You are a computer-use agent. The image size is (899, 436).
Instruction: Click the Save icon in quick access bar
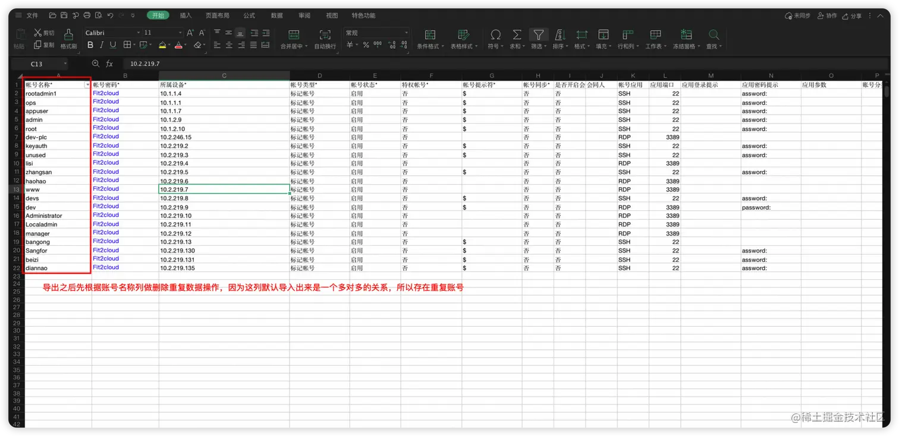point(64,15)
